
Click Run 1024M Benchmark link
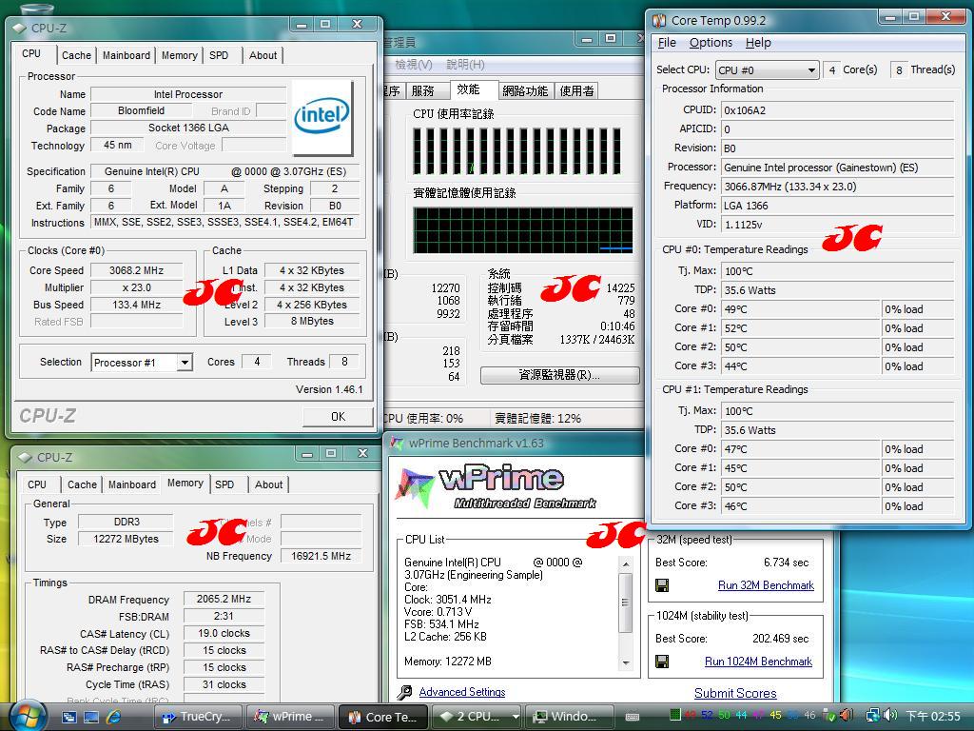coord(758,662)
